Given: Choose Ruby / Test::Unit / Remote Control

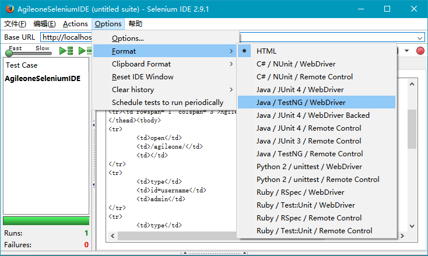Looking at the screenshot, I should (317, 230).
